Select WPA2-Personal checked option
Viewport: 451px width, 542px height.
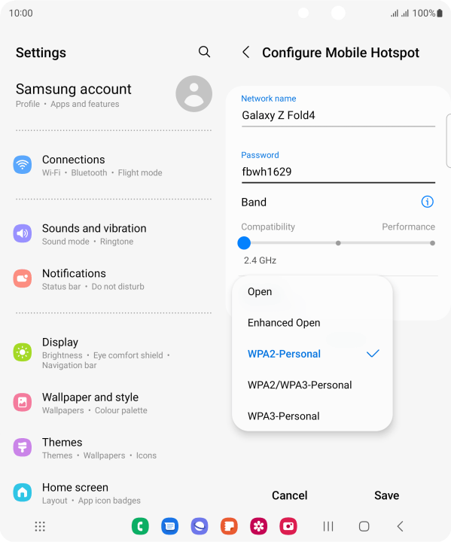pyautogui.click(x=312, y=354)
